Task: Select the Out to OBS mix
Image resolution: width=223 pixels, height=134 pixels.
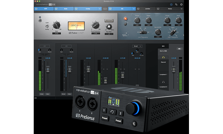Action: point(163,51)
